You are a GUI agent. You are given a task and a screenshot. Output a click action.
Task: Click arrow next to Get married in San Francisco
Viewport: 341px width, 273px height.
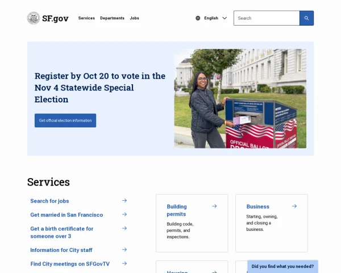tap(124, 214)
